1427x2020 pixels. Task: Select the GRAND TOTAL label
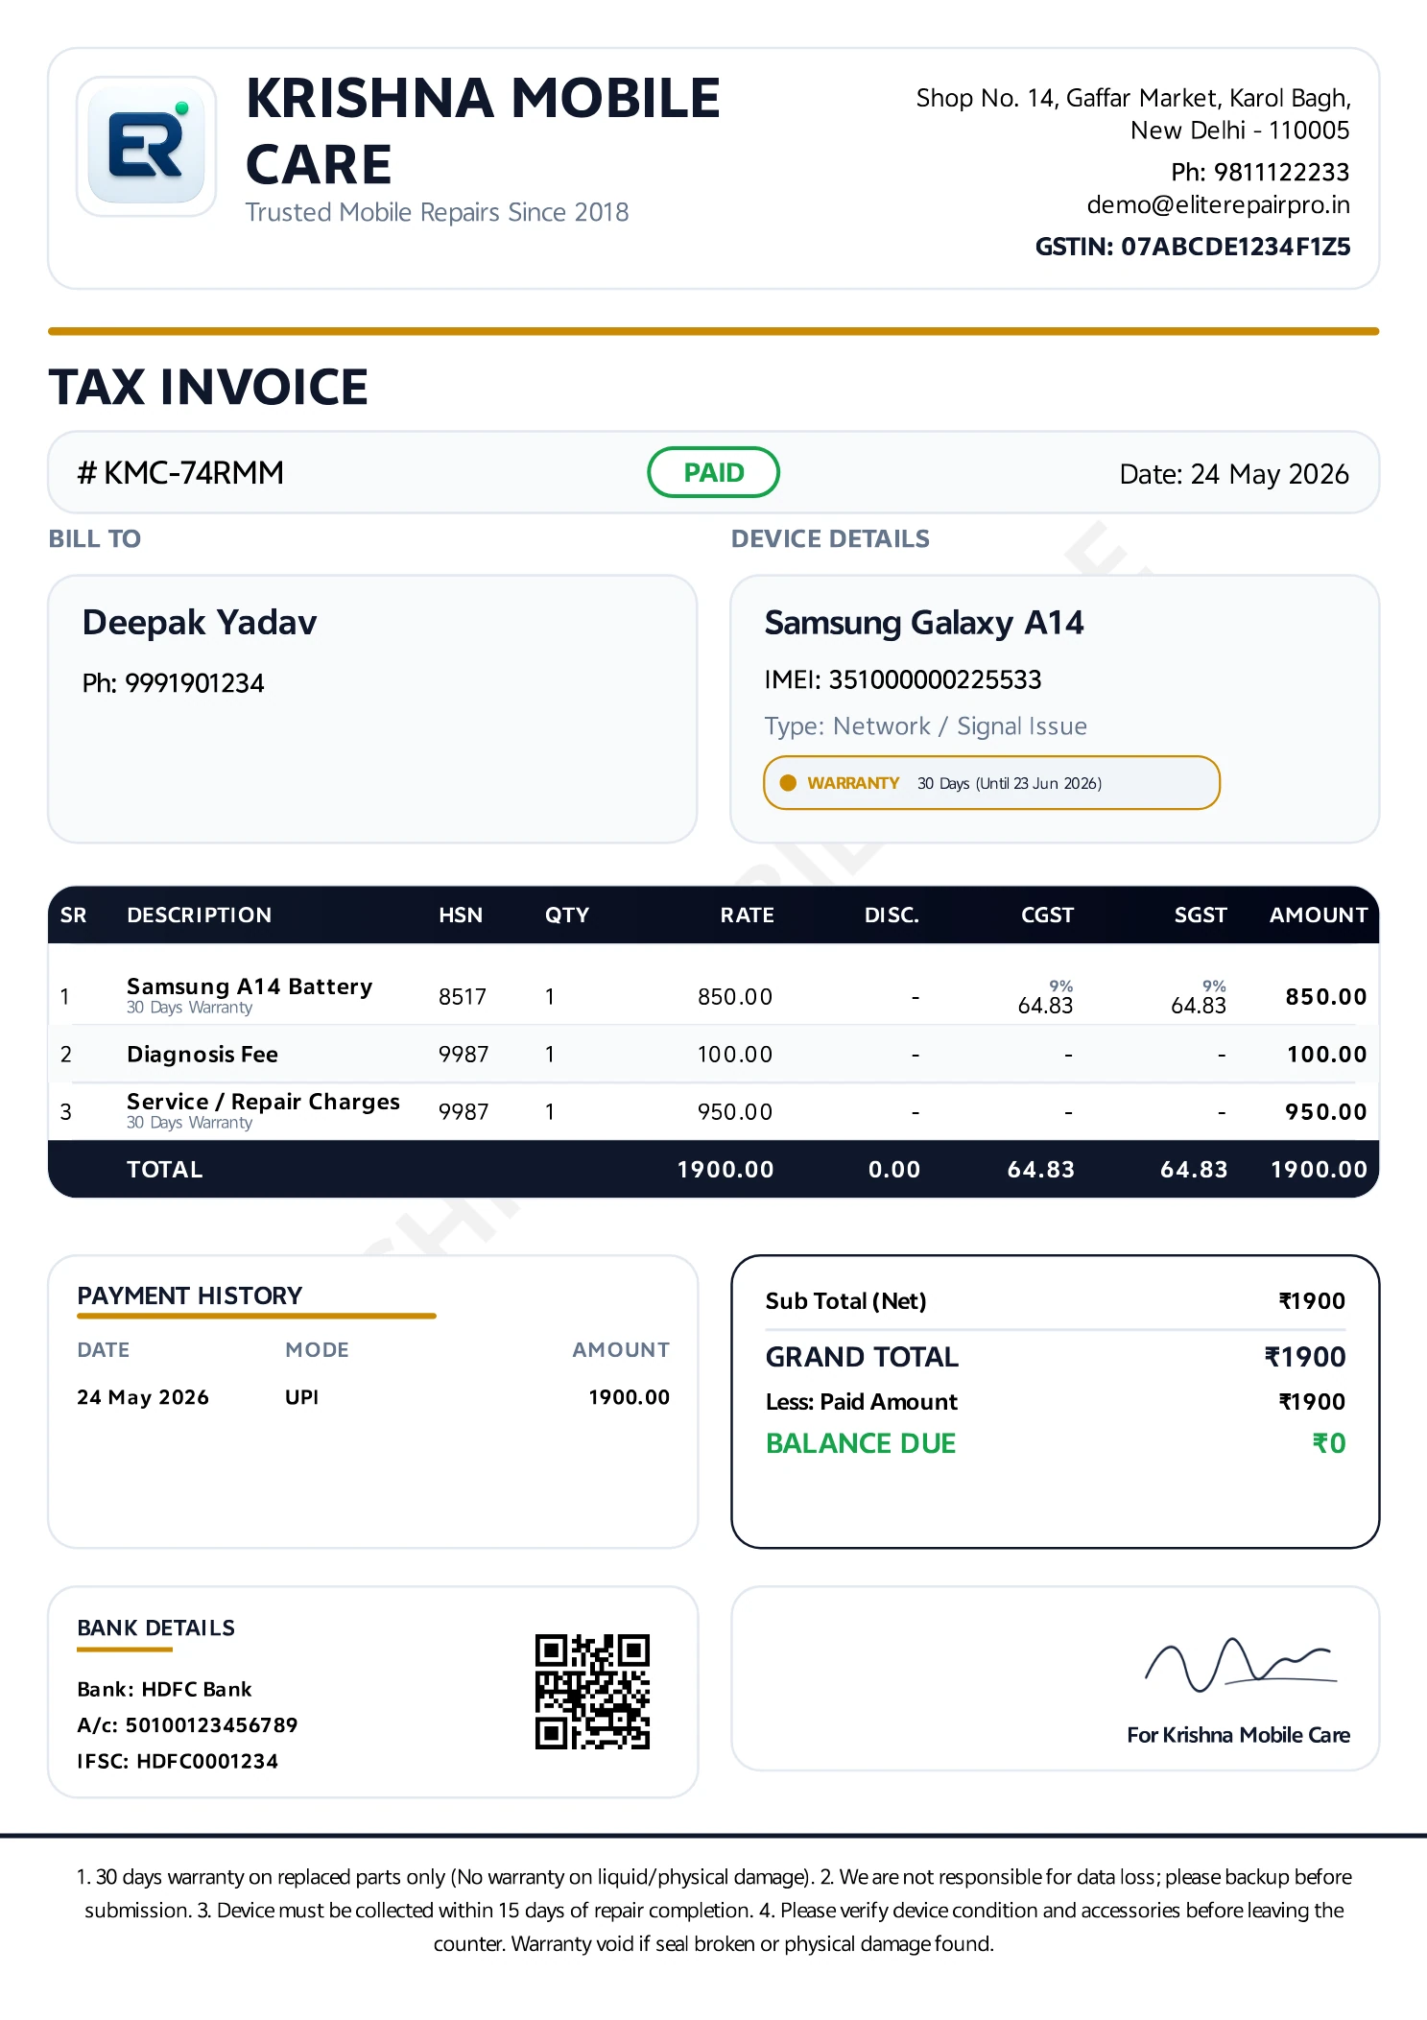862,1357
